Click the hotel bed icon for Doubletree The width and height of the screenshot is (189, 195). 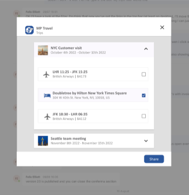point(47,95)
